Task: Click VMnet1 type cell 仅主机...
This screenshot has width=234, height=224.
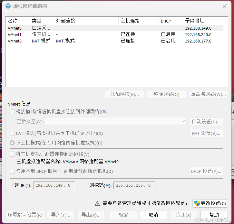Action: (x=41, y=34)
